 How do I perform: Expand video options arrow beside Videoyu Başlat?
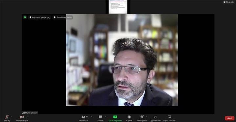coord(28,117)
